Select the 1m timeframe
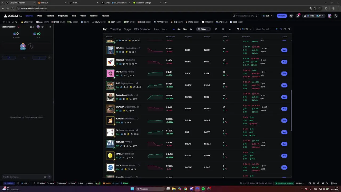341x192 pixels. coord(174,29)
